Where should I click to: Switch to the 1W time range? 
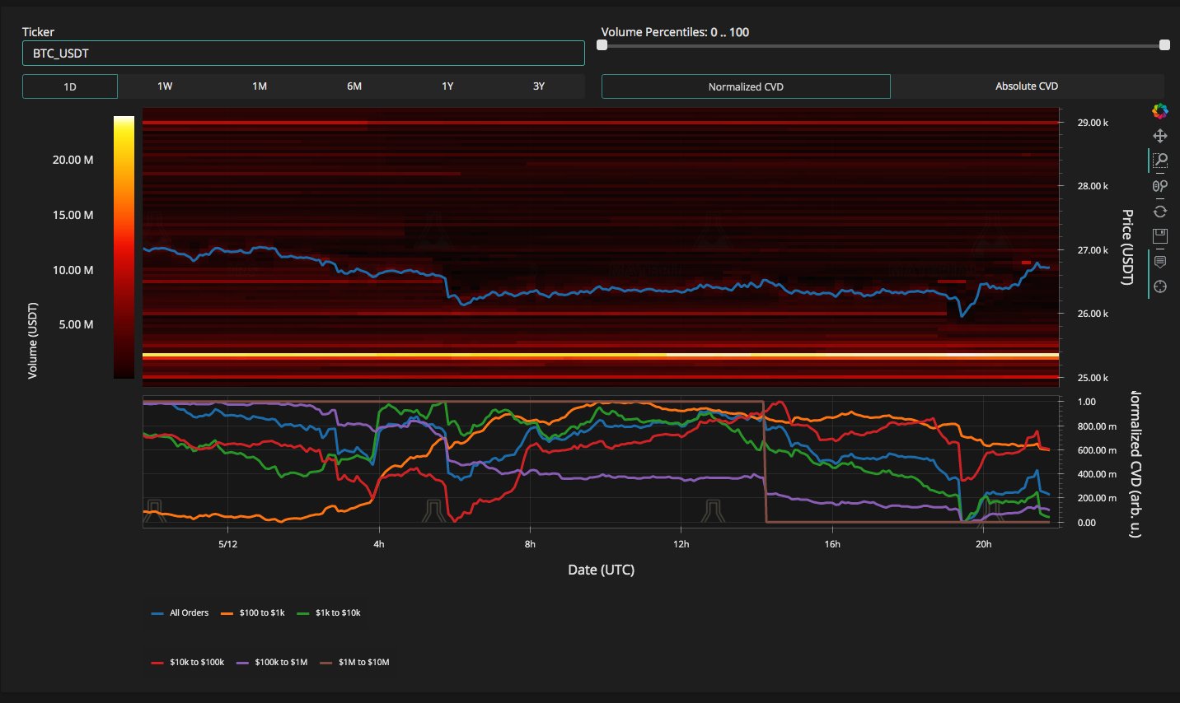click(165, 86)
